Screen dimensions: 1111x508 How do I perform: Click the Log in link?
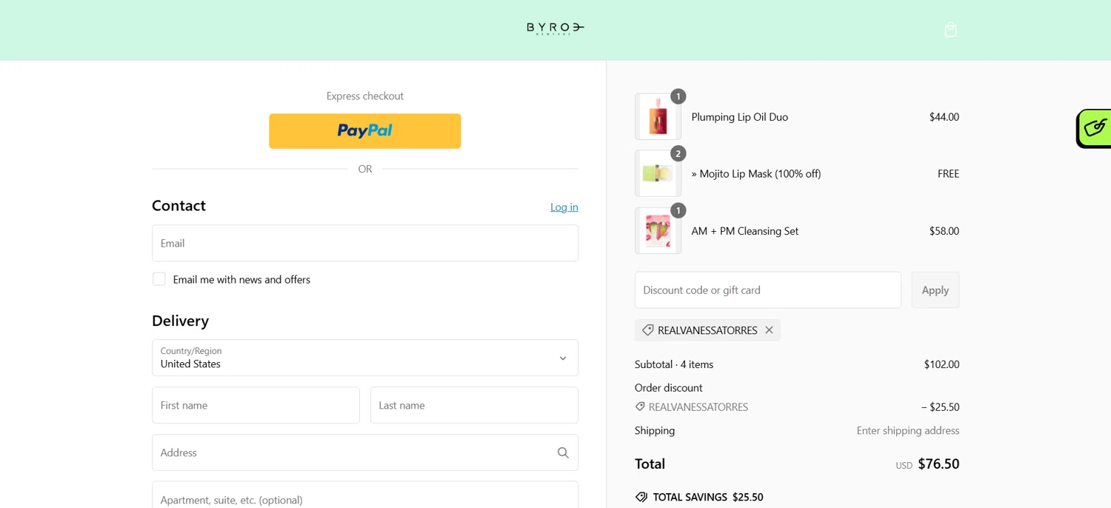(564, 207)
